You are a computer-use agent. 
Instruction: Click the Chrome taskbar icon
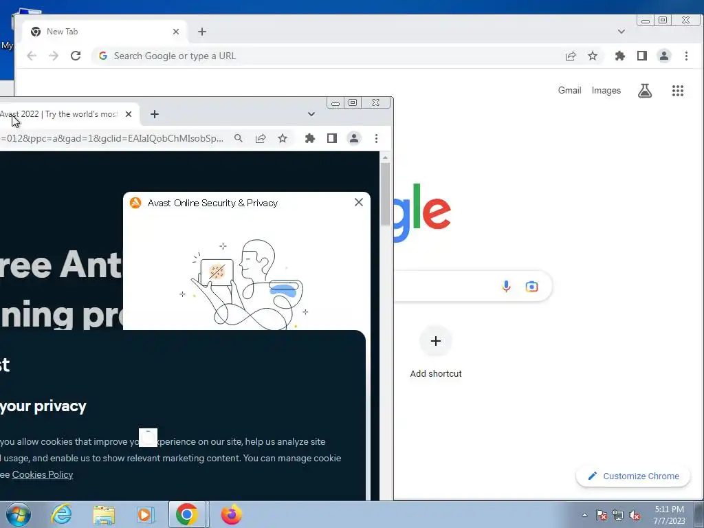(x=187, y=514)
